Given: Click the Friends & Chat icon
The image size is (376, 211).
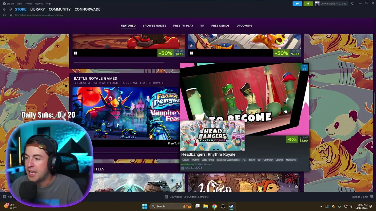Looking at the screenshot, I should pyautogui.click(x=371, y=197).
